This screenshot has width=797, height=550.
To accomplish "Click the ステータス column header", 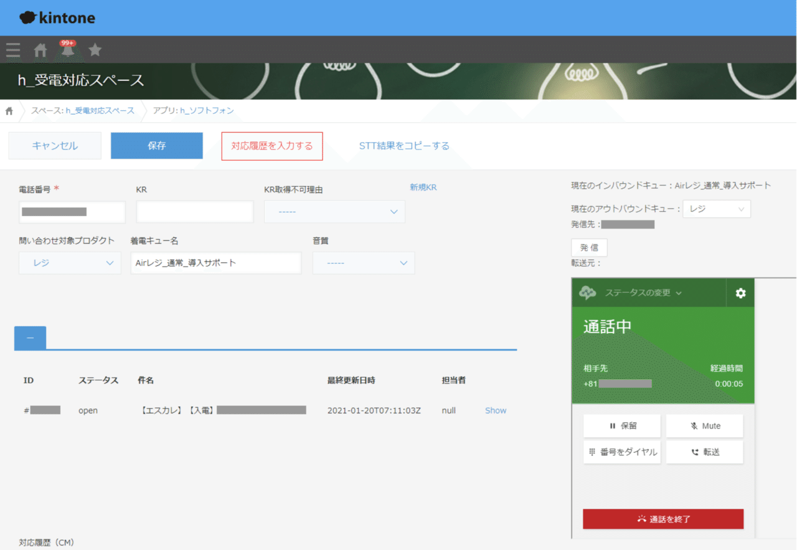I will [x=98, y=380].
